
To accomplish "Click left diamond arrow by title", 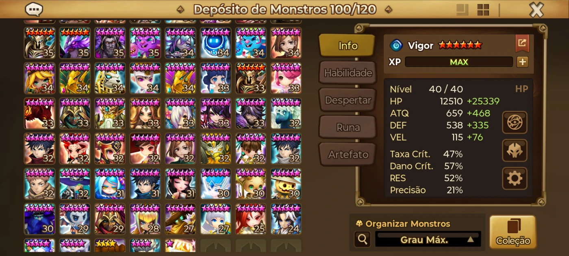I will 181,9.
